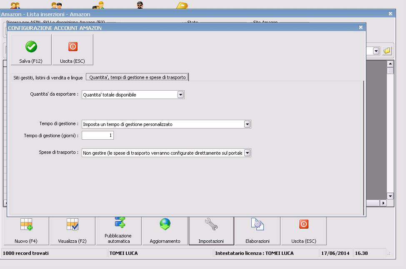This screenshot has height=269, width=406.
Task: Click the '1000 record trovati' status text
Action: point(25,253)
